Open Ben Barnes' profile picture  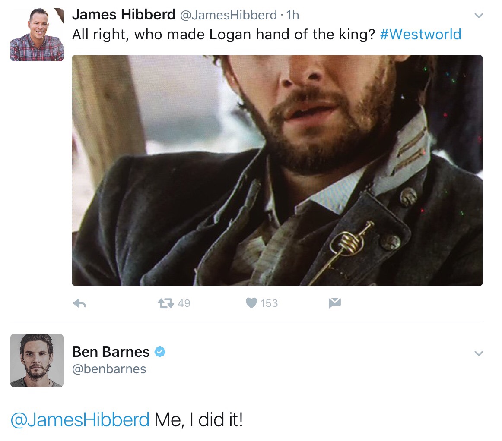(x=37, y=360)
